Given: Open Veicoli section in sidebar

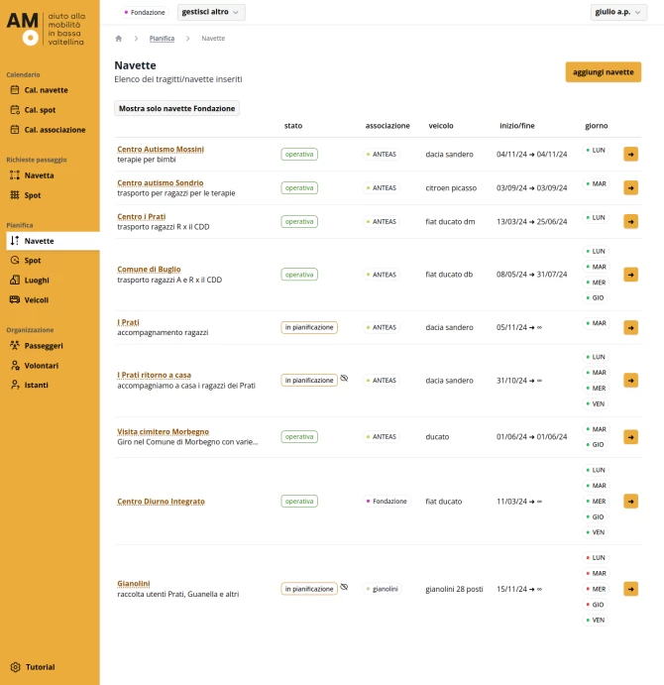Looking at the screenshot, I should click(x=36, y=299).
